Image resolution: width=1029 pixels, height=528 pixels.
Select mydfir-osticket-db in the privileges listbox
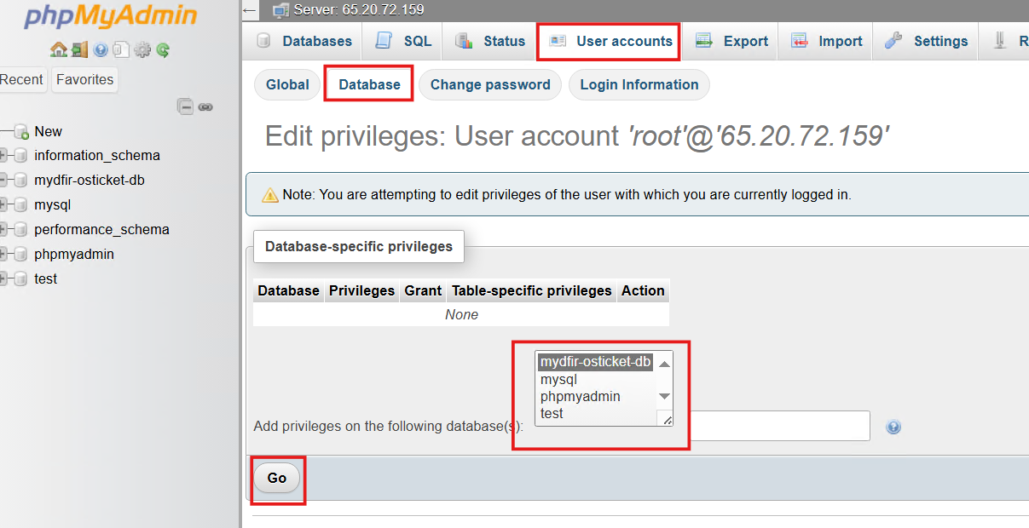point(596,362)
